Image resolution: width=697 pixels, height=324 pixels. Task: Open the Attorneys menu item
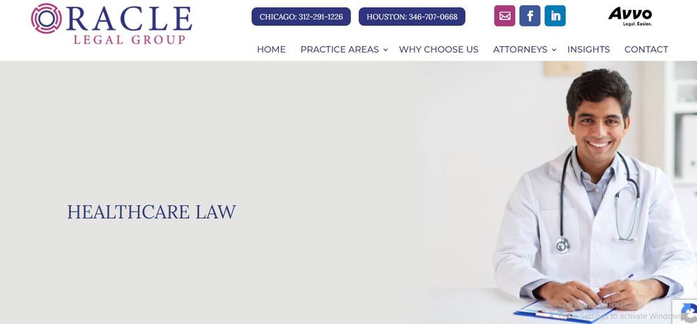[x=520, y=49]
